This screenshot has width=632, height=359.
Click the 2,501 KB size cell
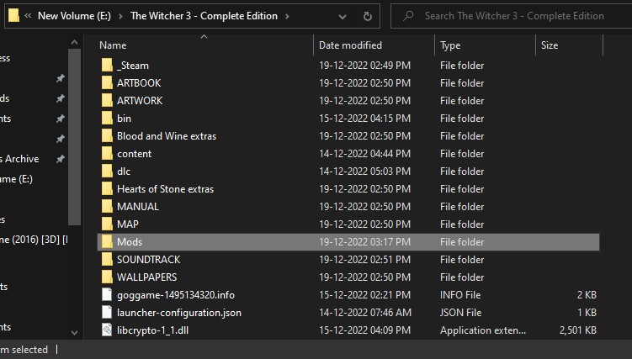point(577,330)
